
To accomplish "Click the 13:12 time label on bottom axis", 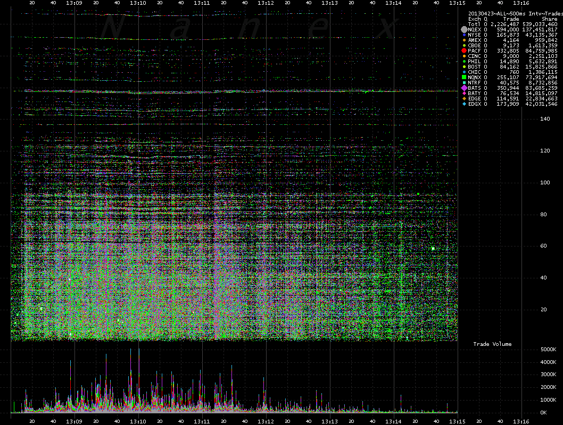I will coord(266,420).
